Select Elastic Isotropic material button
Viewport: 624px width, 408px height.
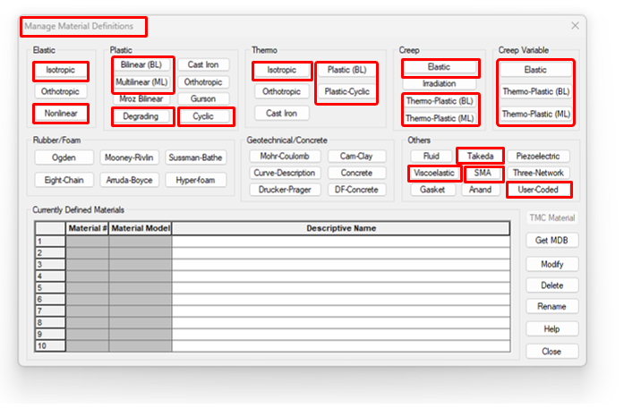point(61,71)
